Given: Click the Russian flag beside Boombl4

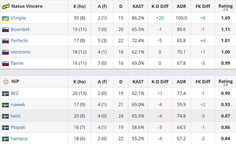Looking at the screenshot, I should [6, 30].
